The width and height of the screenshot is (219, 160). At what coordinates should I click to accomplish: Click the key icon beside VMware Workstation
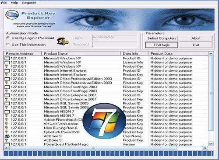6,124
